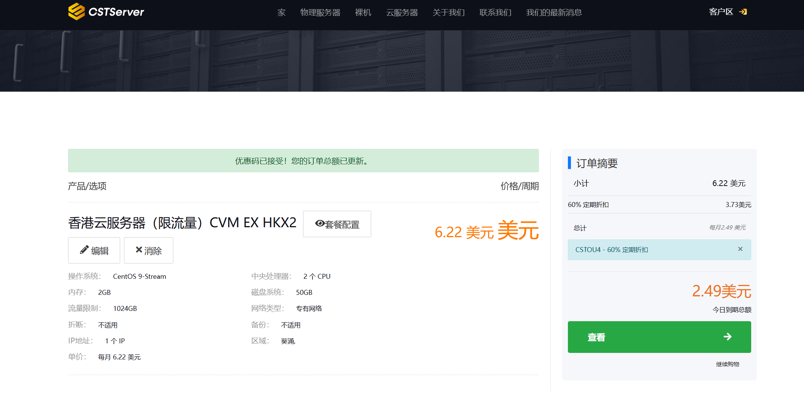Click the 60% 定期折扣 summary row label
The height and width of the screenshot is (414, 804).
588,205
